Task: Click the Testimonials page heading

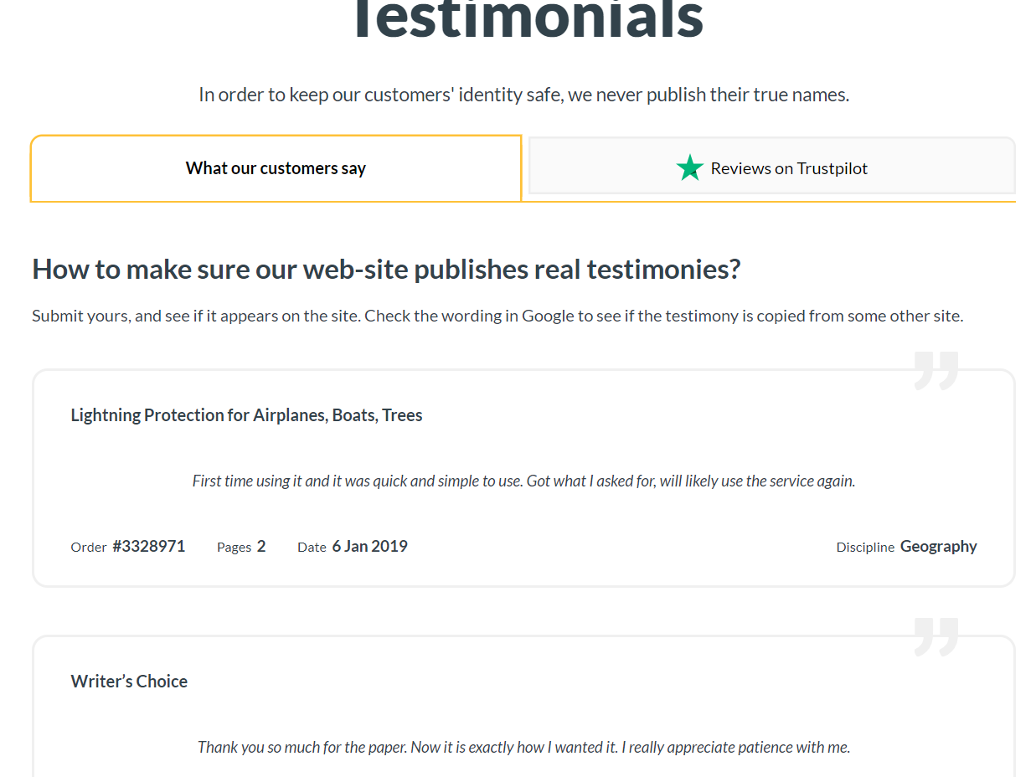Action: pyautogui.click(x=528, y=18)
